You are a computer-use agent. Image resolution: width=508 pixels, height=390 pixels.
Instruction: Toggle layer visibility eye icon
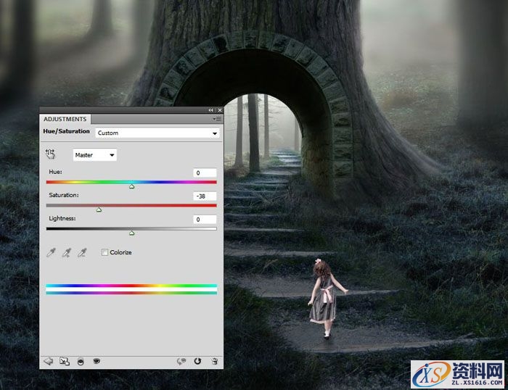coord(96,360)
